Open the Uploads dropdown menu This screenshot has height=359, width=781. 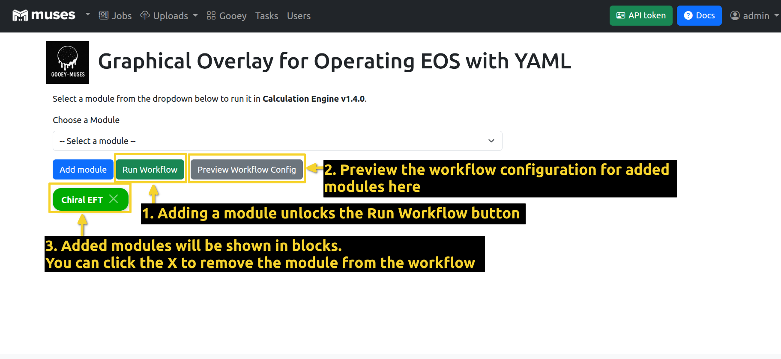(169, 16)
